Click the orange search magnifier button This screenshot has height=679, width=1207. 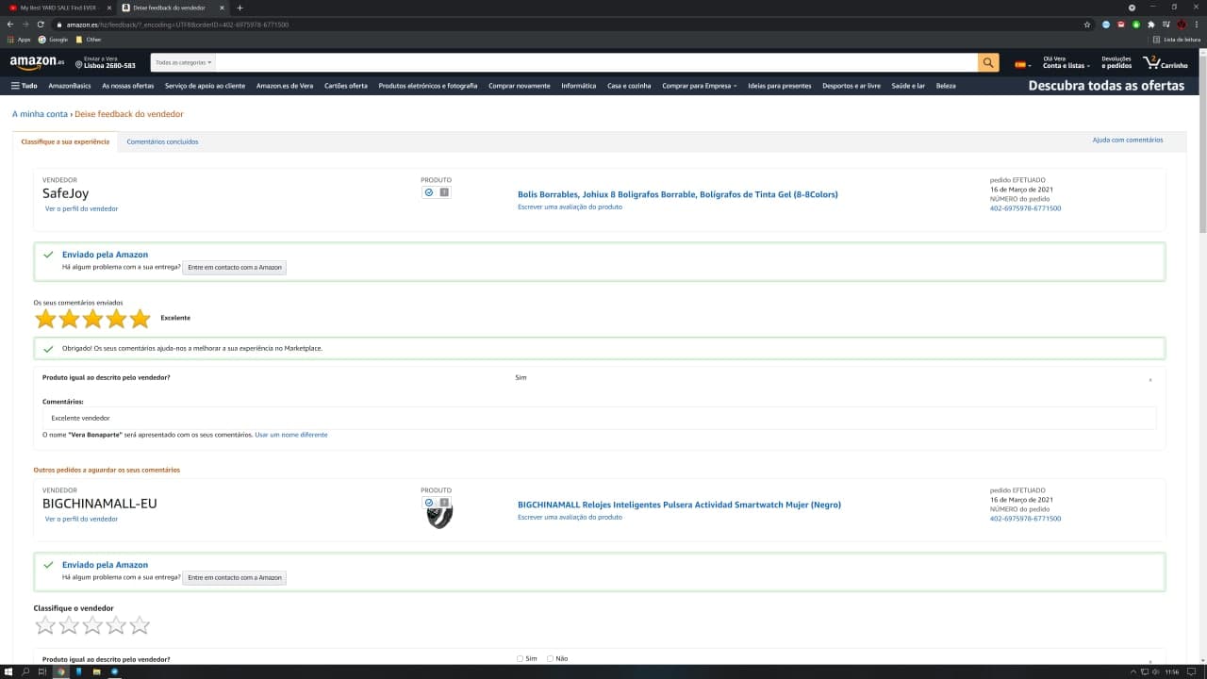988,63
